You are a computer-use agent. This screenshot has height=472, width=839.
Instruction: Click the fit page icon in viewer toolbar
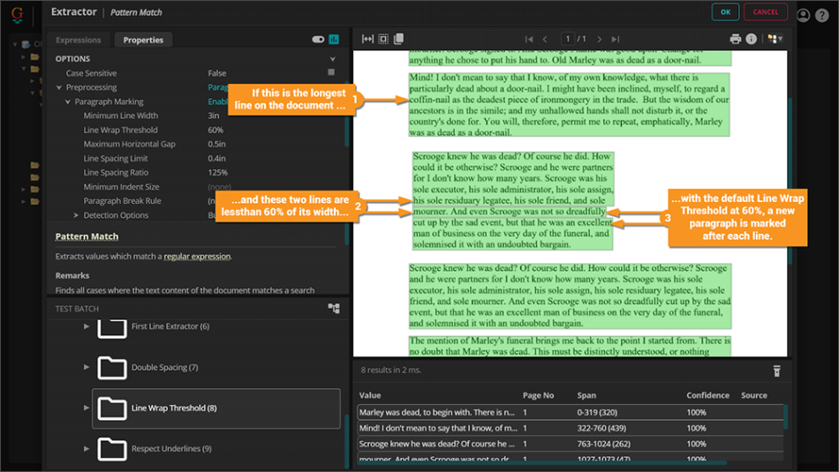pos(383,39)
